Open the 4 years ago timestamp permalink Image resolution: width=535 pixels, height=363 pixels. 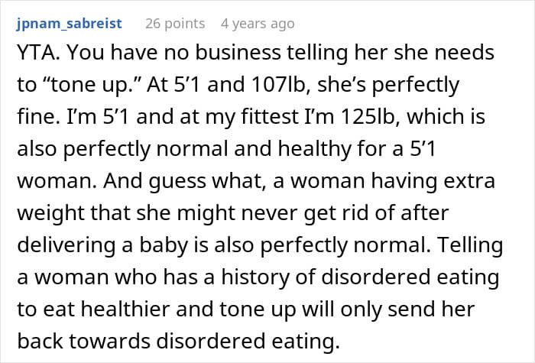point(258,24)
